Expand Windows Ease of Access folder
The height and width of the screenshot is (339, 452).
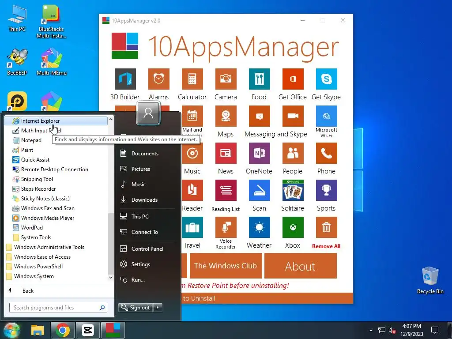[x=56, y=257]
